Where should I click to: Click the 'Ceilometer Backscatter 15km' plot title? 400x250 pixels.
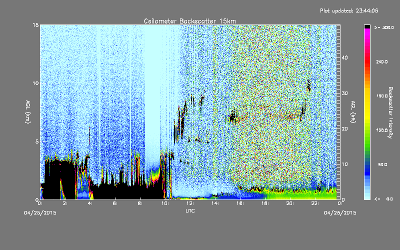(x=189, y=21)
